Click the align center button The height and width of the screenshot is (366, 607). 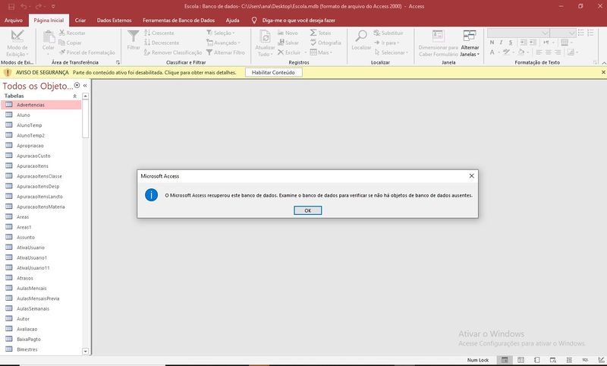[x=548, y=52]
